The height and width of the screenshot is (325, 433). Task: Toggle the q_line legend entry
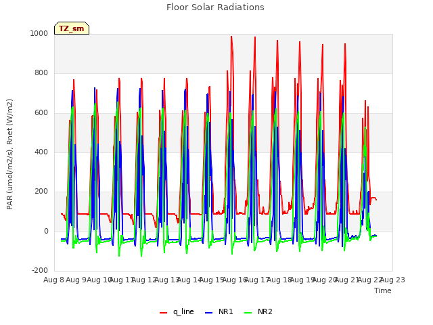coord(177,311)
